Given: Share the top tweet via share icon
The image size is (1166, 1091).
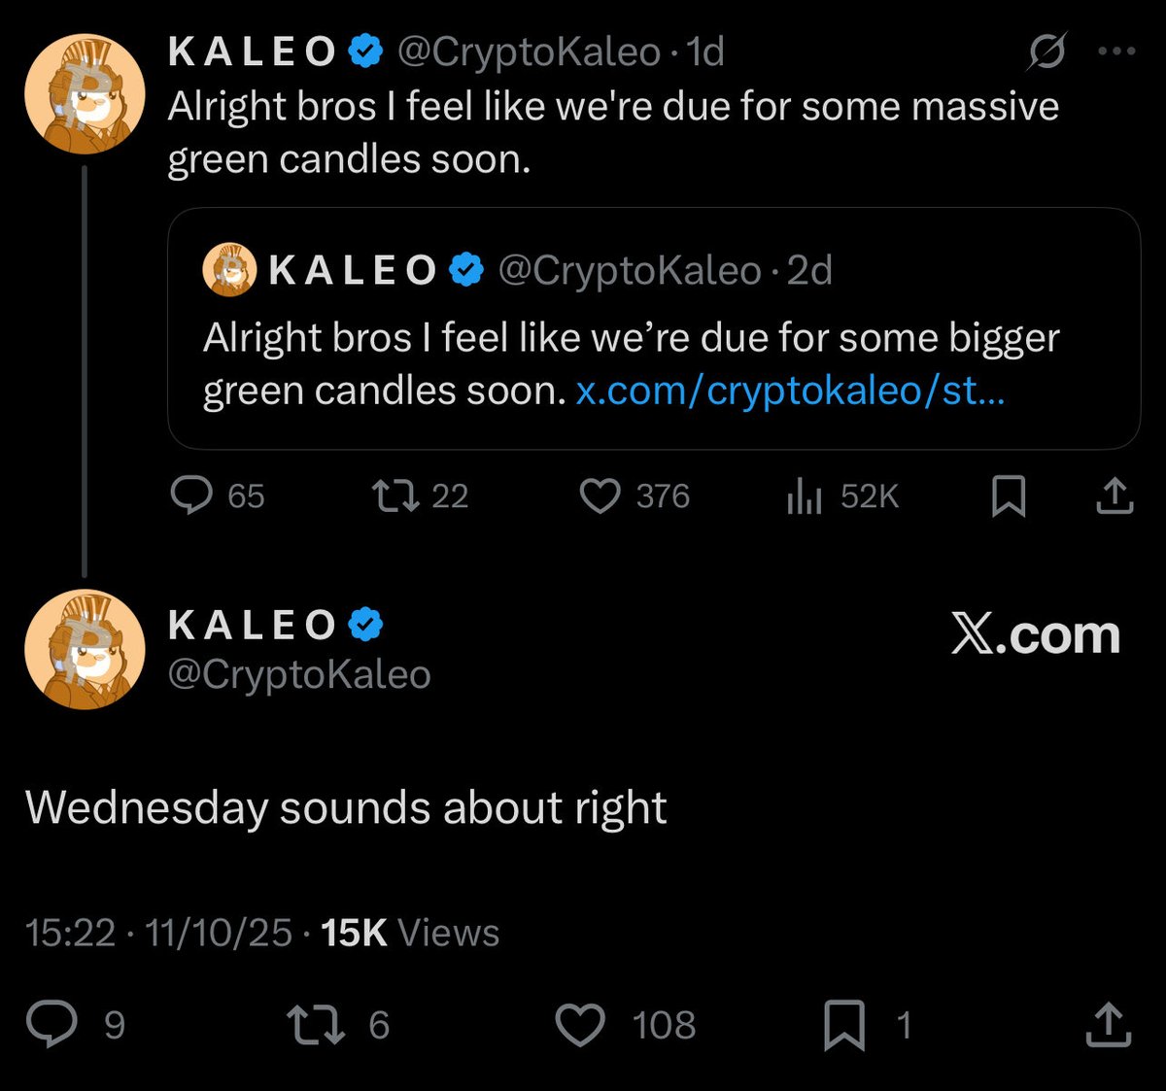Looking at the screenshot, I should tap(1115, 495).
